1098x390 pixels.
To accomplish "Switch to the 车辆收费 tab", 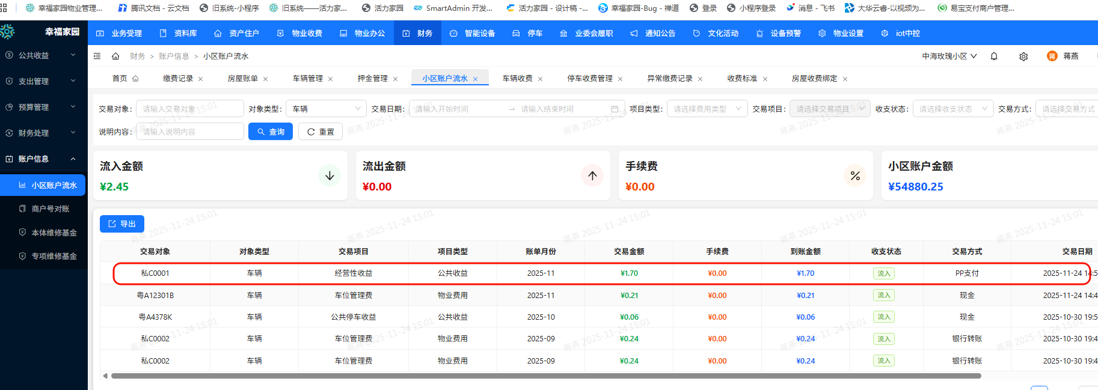I will [517, 79].
